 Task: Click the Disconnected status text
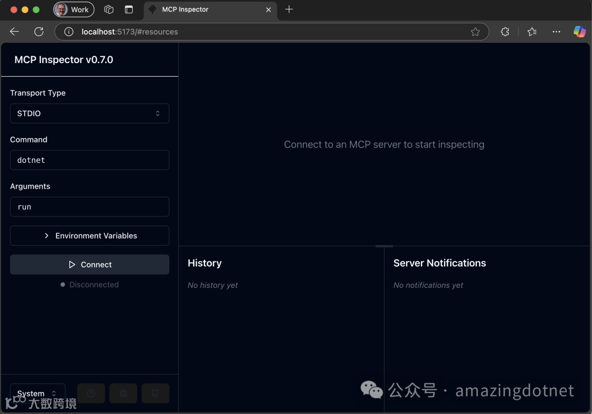pos(94,285)
